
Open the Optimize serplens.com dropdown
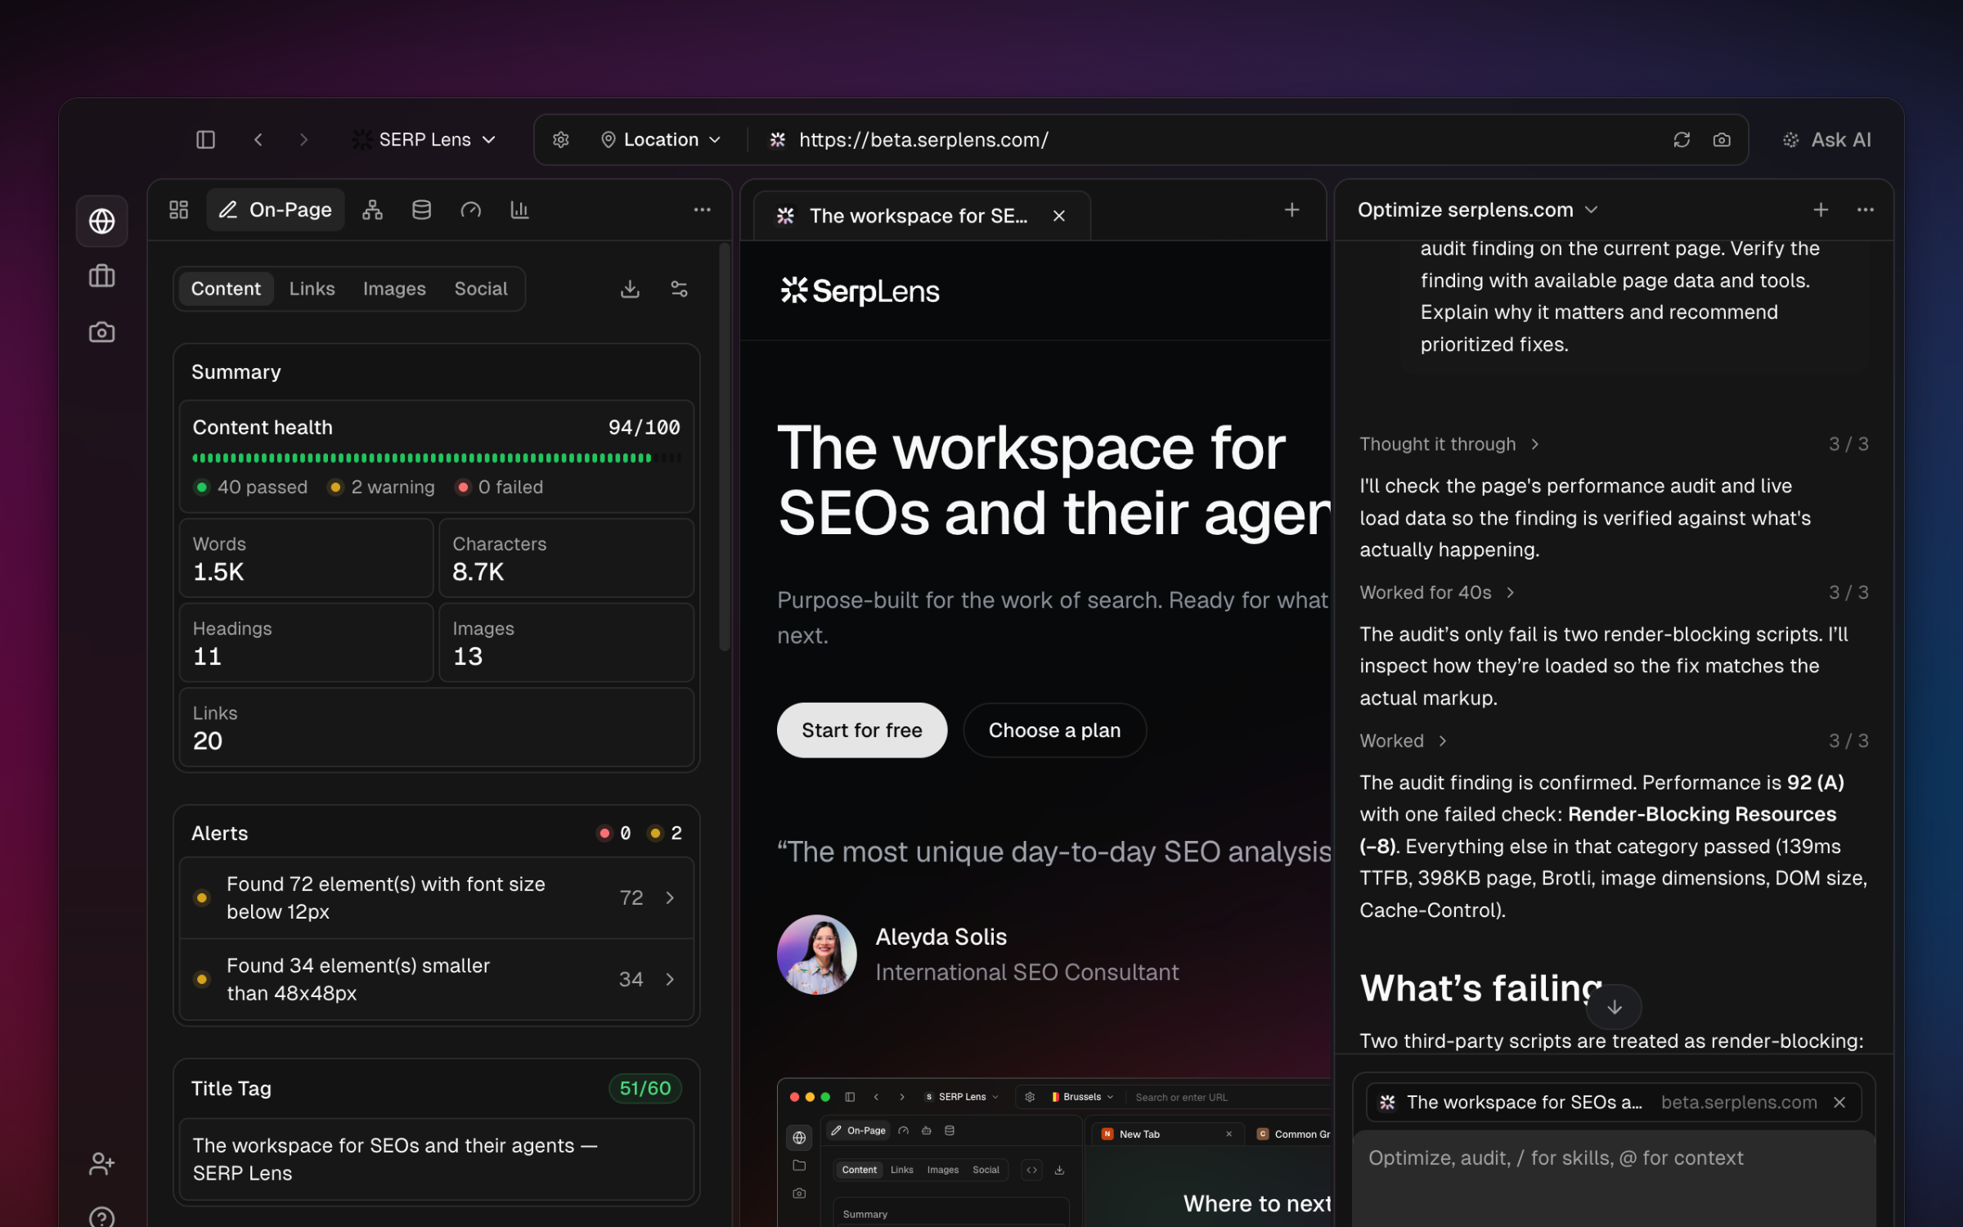[1477, 210]
